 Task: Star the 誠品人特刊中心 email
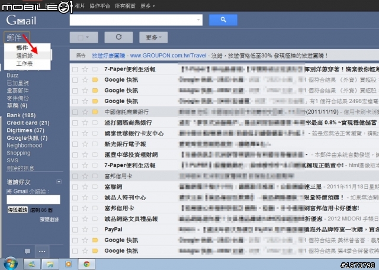click(85, 198)
